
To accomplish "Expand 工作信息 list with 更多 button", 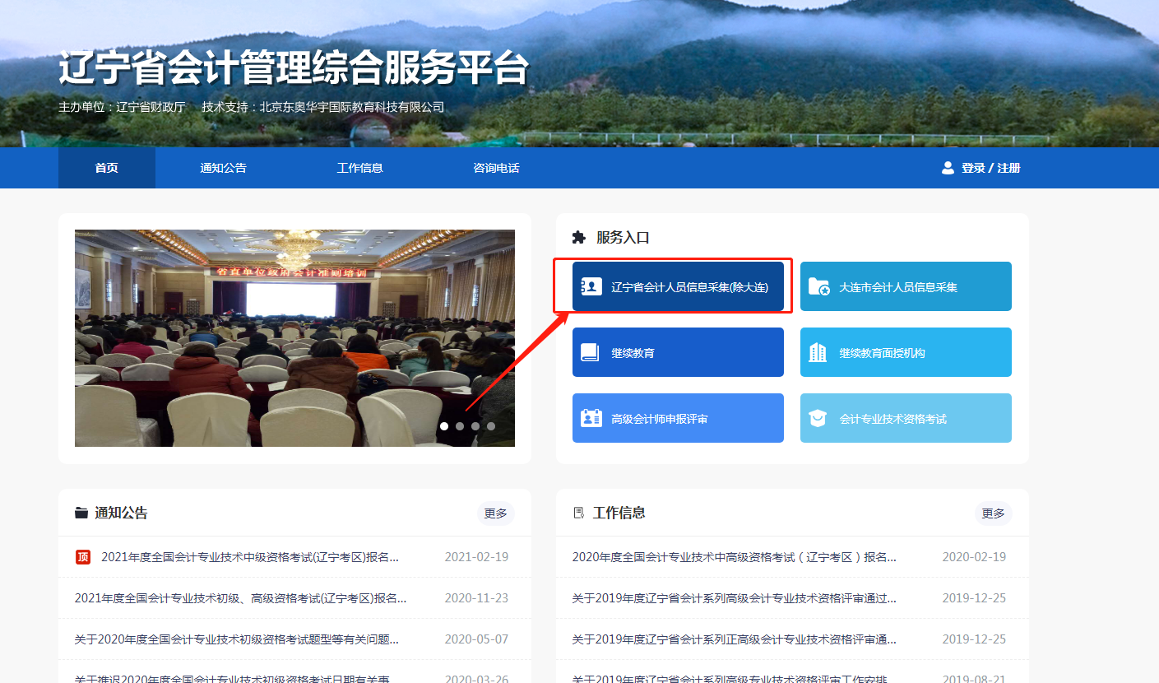I will 993,513.
